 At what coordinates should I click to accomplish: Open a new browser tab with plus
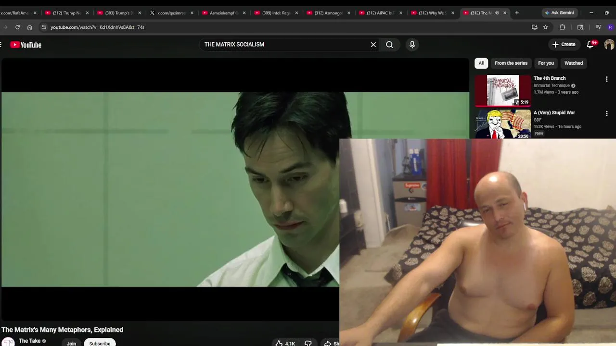point(517,13)
